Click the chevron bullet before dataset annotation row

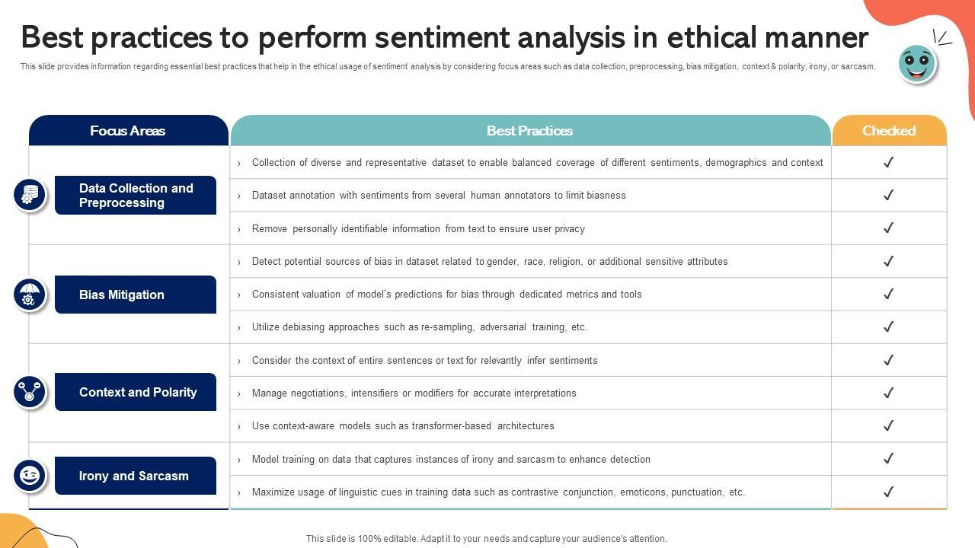[239, 196]
